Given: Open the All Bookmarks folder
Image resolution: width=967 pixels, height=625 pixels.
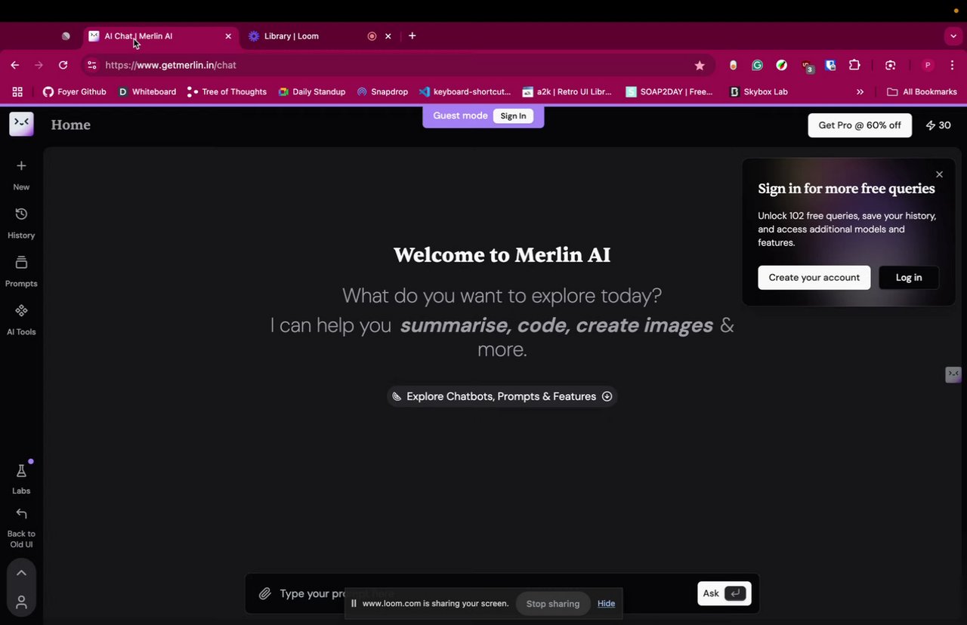Looking at the screenshot, I should point(922,92).
